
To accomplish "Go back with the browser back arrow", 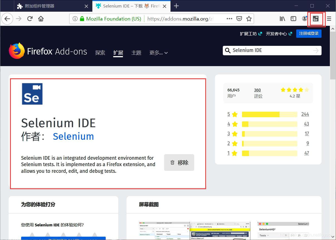I will pyautogui.click(x=7, y=19).
